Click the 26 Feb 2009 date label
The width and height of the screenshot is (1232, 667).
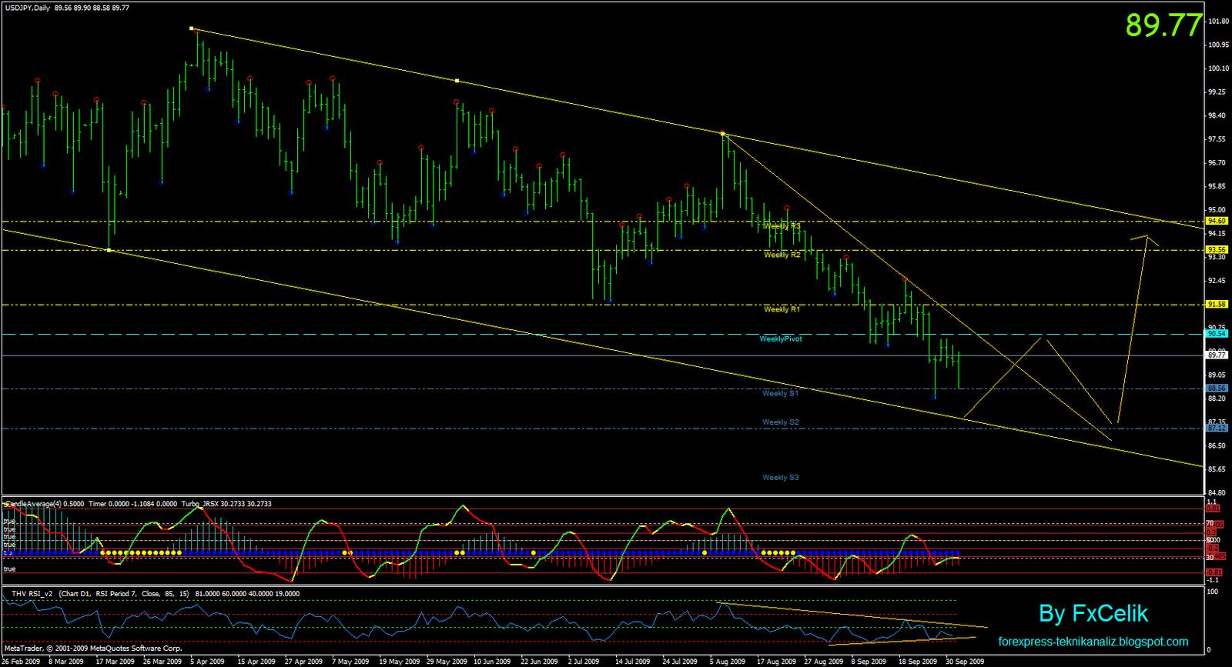21,662
